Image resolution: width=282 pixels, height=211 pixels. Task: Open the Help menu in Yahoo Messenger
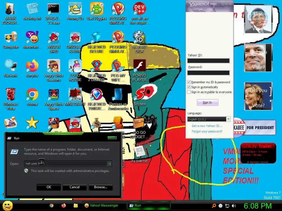[x=210, y=9]
